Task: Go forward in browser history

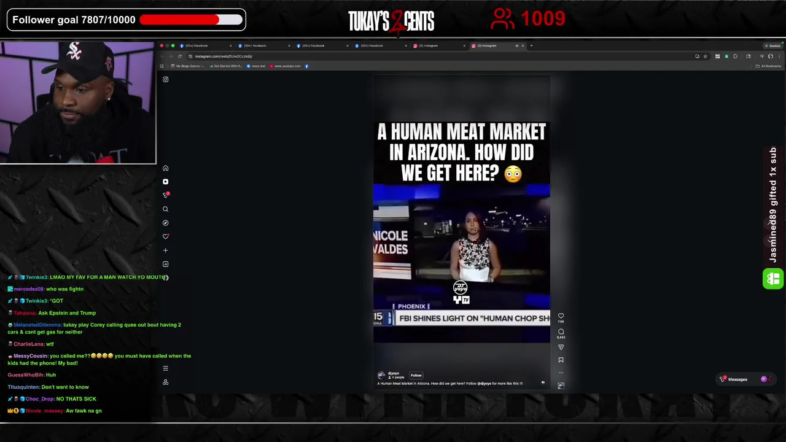Action: coord(171,56)
